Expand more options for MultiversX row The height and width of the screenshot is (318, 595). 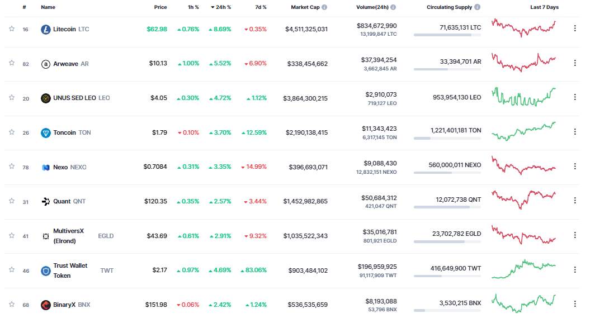(575, 235)
